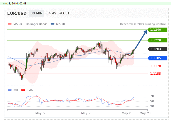Click the 04:49:59 CET timestamp

(x=58, y=13)
